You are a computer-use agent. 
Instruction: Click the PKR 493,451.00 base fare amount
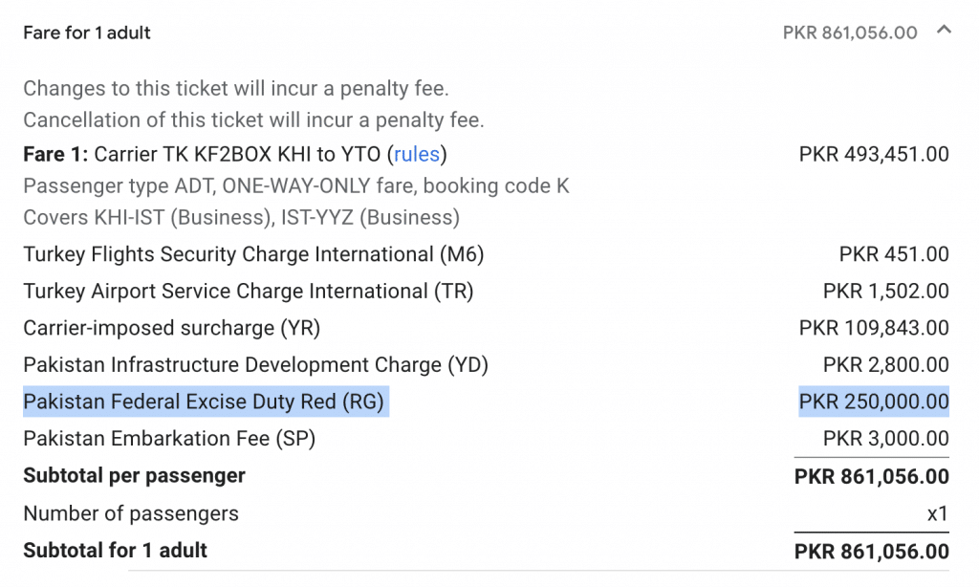(x=874, y=154)
